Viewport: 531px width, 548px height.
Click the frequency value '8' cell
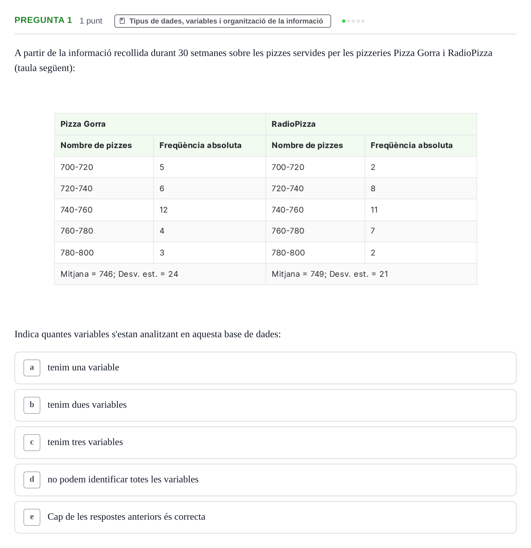tap(421, 188)
